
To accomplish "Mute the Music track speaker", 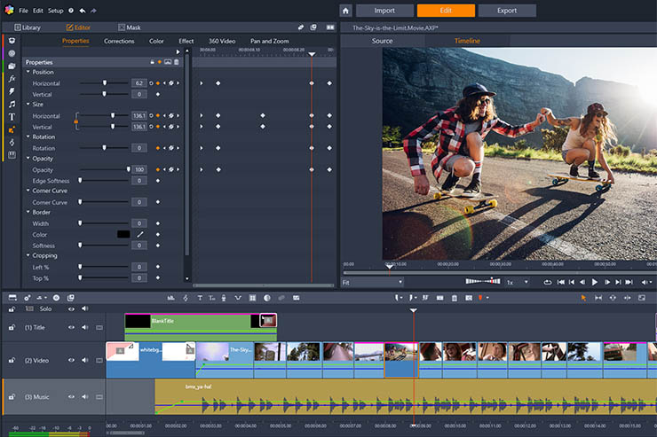I will point(85,397).
